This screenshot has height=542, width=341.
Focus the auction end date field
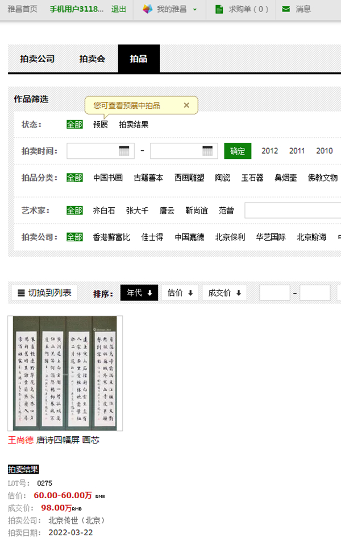coord(184,151)
